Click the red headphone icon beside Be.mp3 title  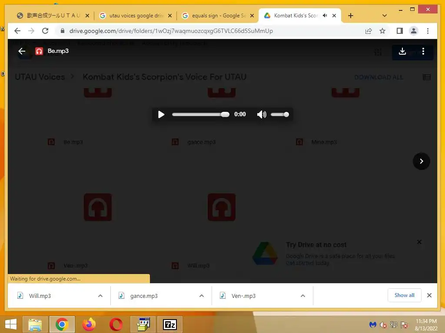click(x=39, y=51)
